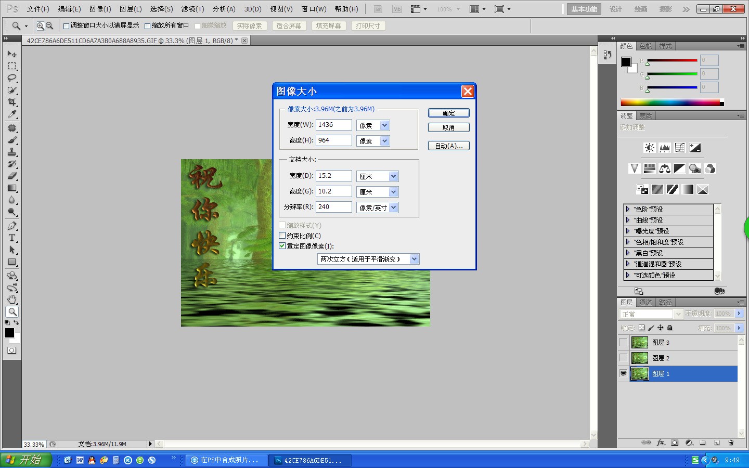This screenshot has width=749, height=468.
Task: Click the Brightness/Contrast adjustment icon
Action: coord(649,148)
